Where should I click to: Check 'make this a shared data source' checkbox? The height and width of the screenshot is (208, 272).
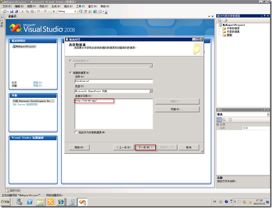[76, 132]
